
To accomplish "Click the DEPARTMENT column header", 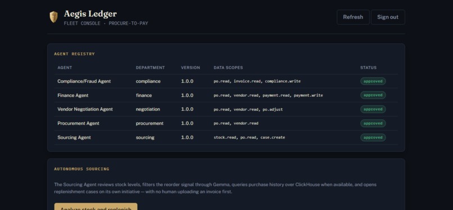I will click(150, 68).
